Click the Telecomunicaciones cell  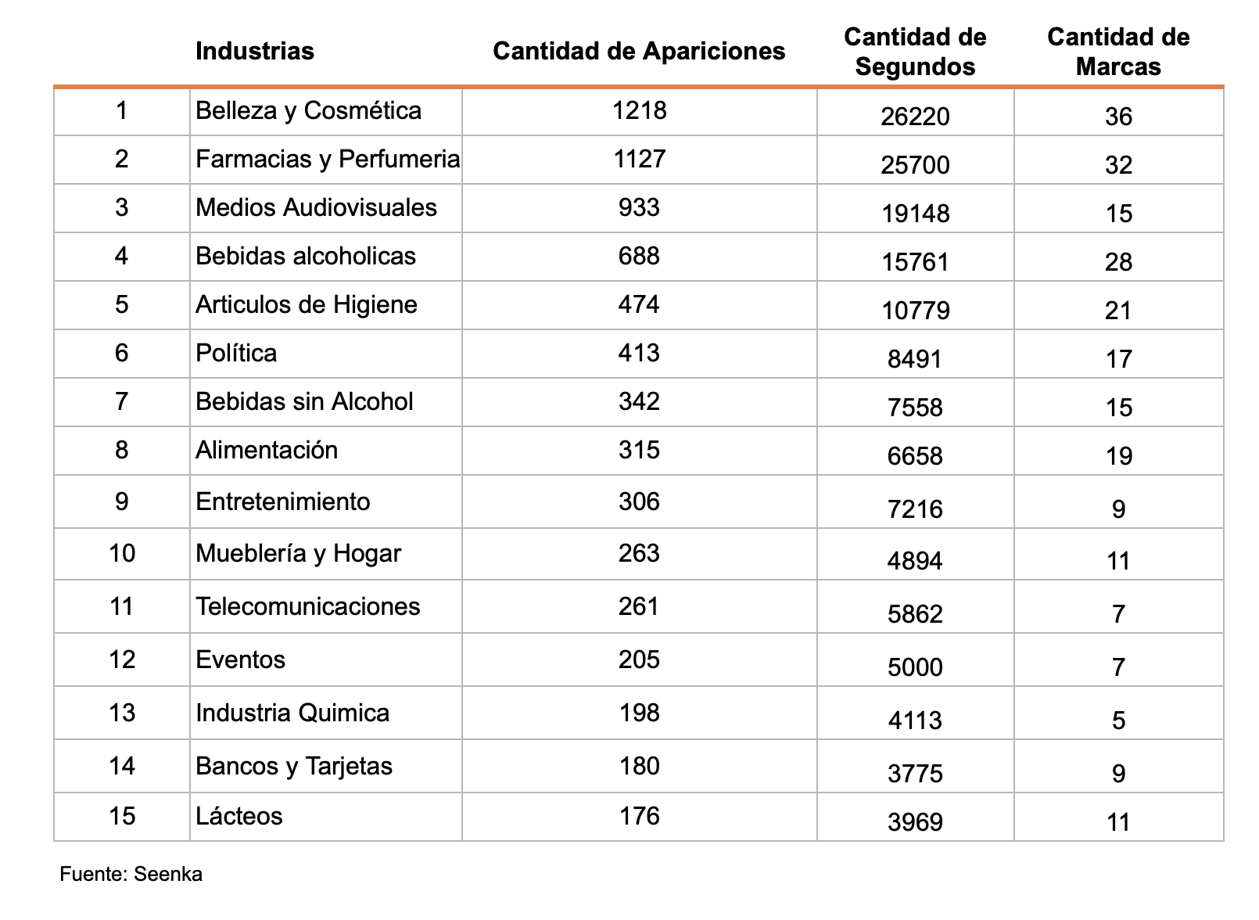[x=307, y=607]
